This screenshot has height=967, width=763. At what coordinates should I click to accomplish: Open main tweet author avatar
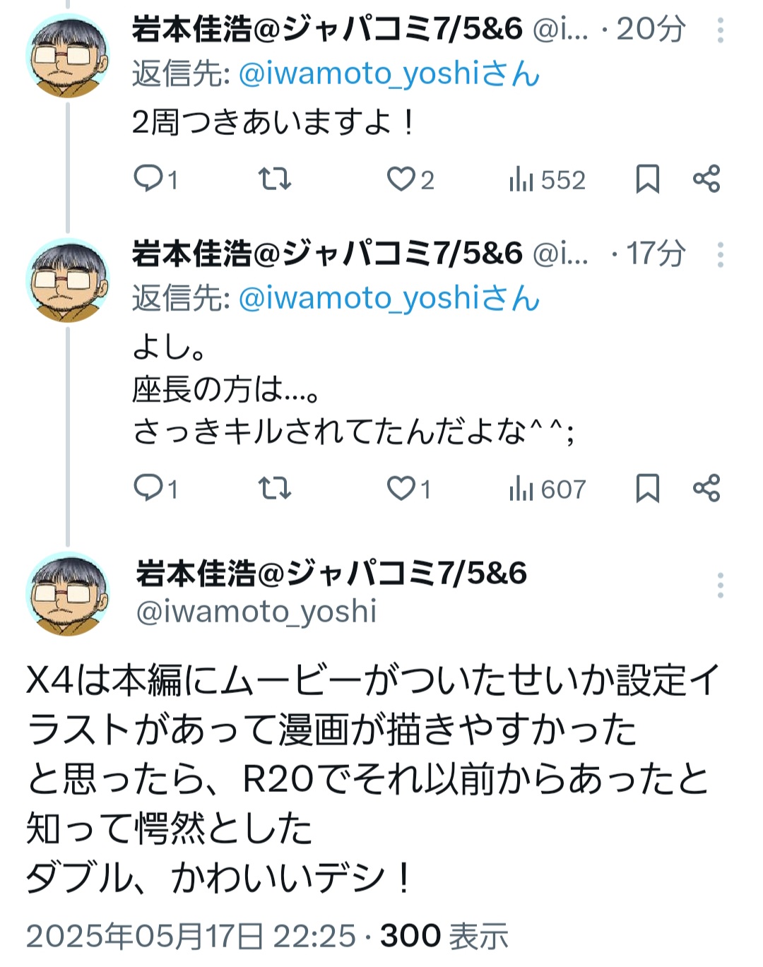67,594
